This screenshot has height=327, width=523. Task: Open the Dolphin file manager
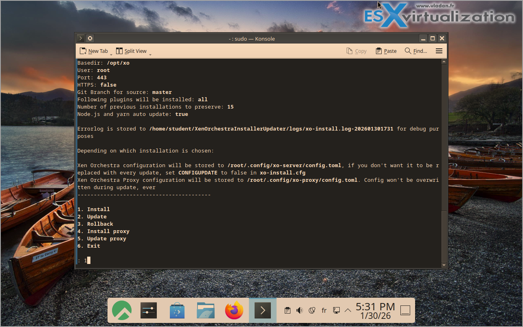(206, 311)
